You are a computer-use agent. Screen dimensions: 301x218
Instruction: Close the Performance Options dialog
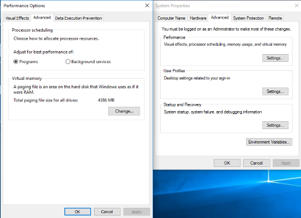[x=147, y=5]
